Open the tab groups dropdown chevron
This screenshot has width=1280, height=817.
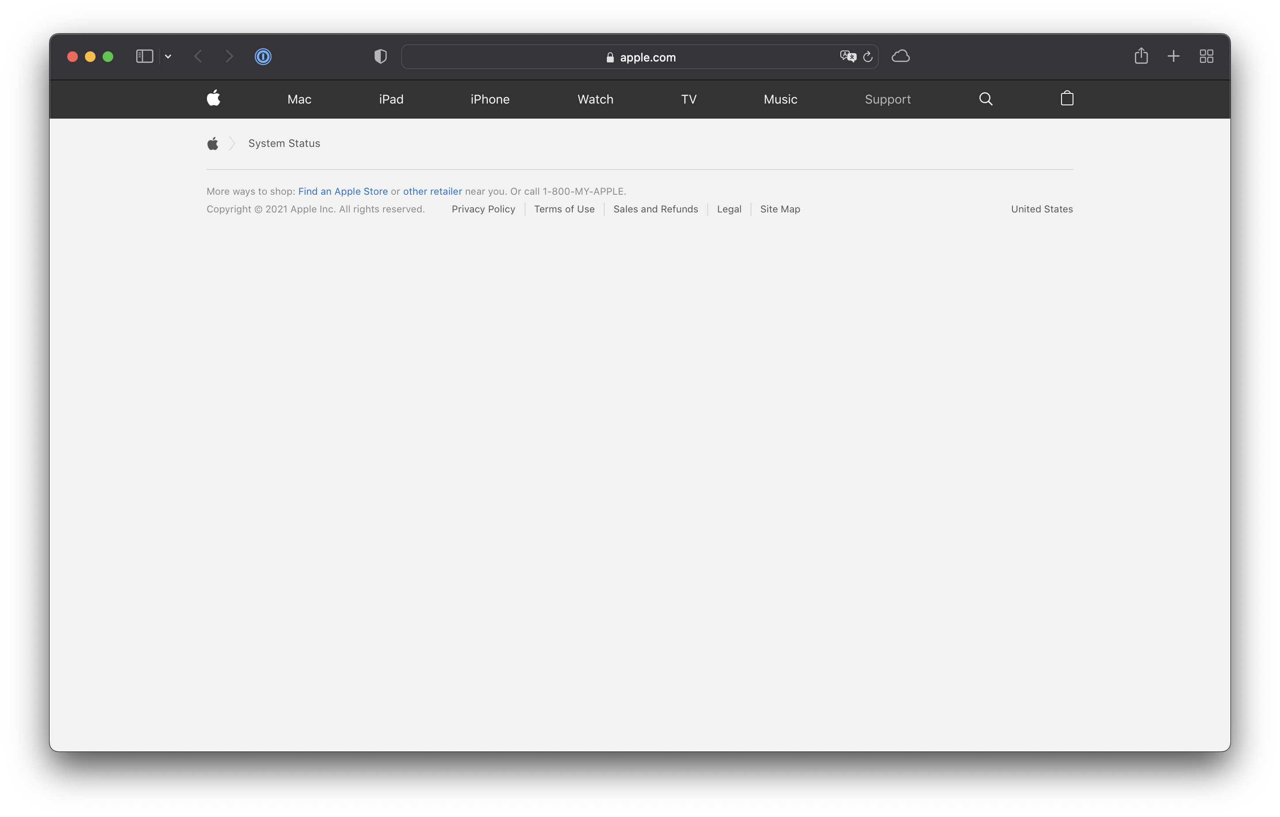coord(169,56)
